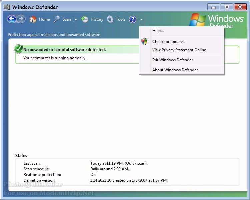The width and height of the screenshot is (250, 200).
Task: Maximize the Windows Defender window
Action: click(x=227, y=7)
